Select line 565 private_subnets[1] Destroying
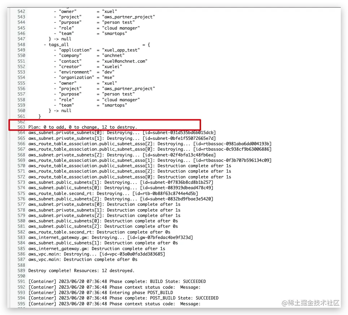348x315 pixels. tap(122, 138)
